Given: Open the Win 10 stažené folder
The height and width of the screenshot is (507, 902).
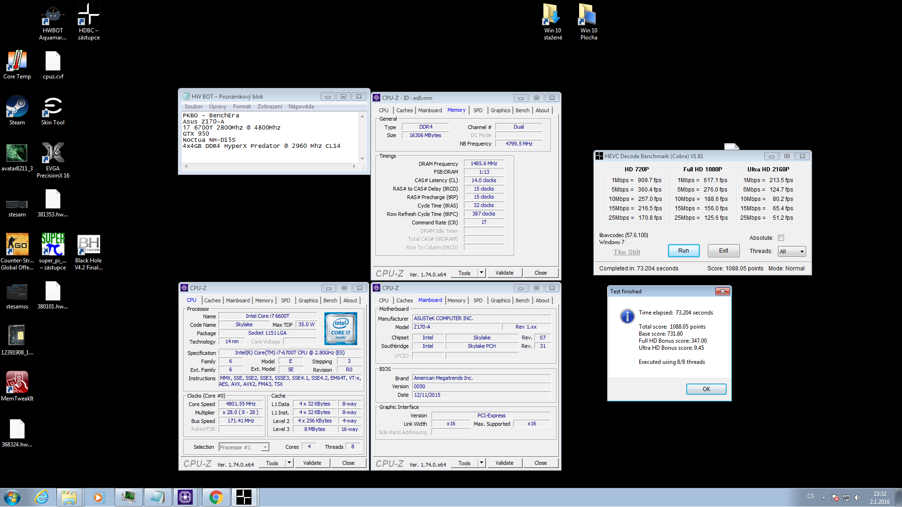Looking at the screenshot, I should tap(553, 21).
